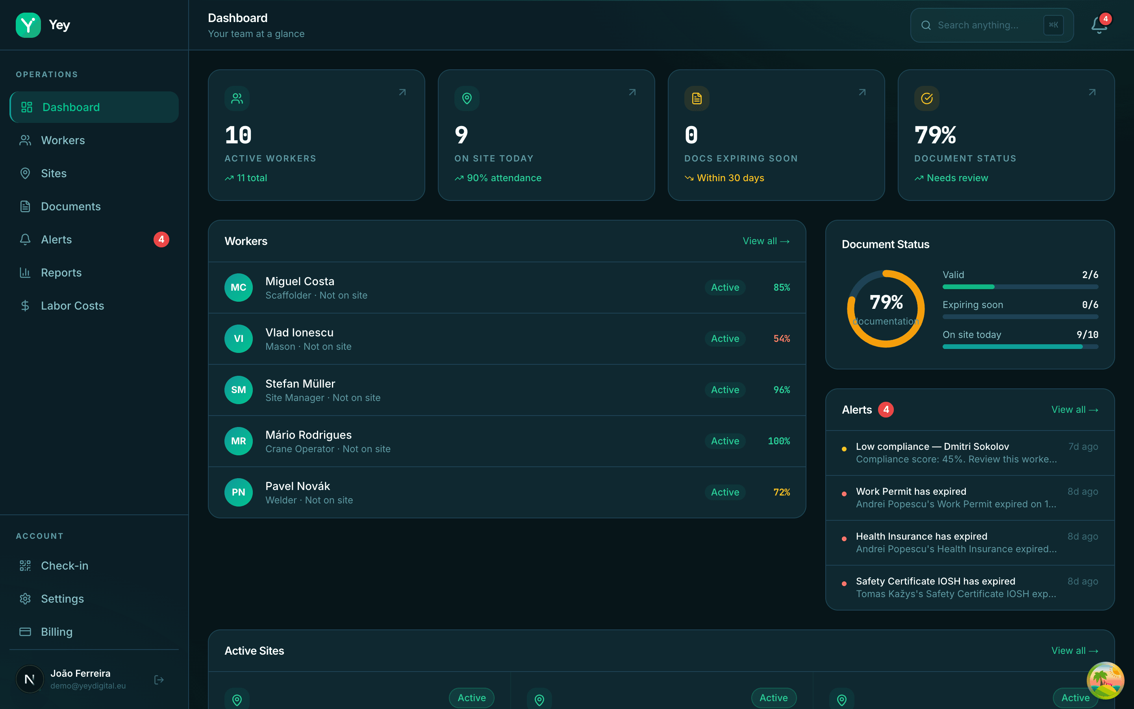Click View all in Active Sites panel
This screenshot has height=709, width=1134.
pyautogui.click(x=1075, y=650)
